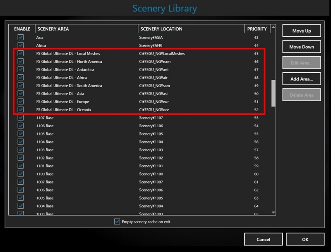Select FS Global Ultimate DL - Europe entry
331x252 pixels.
click(x=62, y=101)
